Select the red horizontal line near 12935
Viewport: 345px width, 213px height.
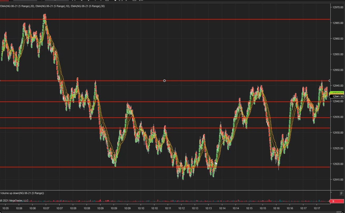165,118
